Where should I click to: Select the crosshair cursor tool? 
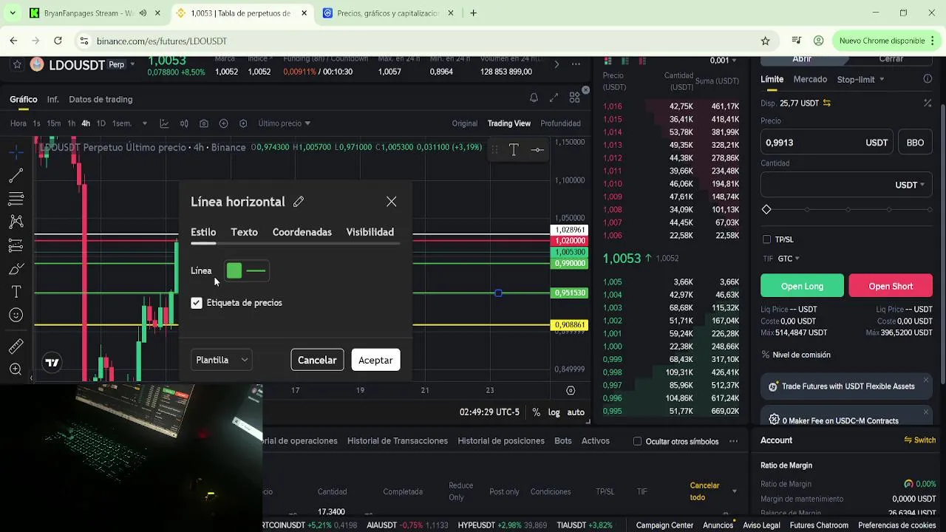16,152
